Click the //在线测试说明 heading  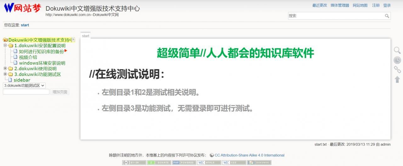[x=127, y=74]
